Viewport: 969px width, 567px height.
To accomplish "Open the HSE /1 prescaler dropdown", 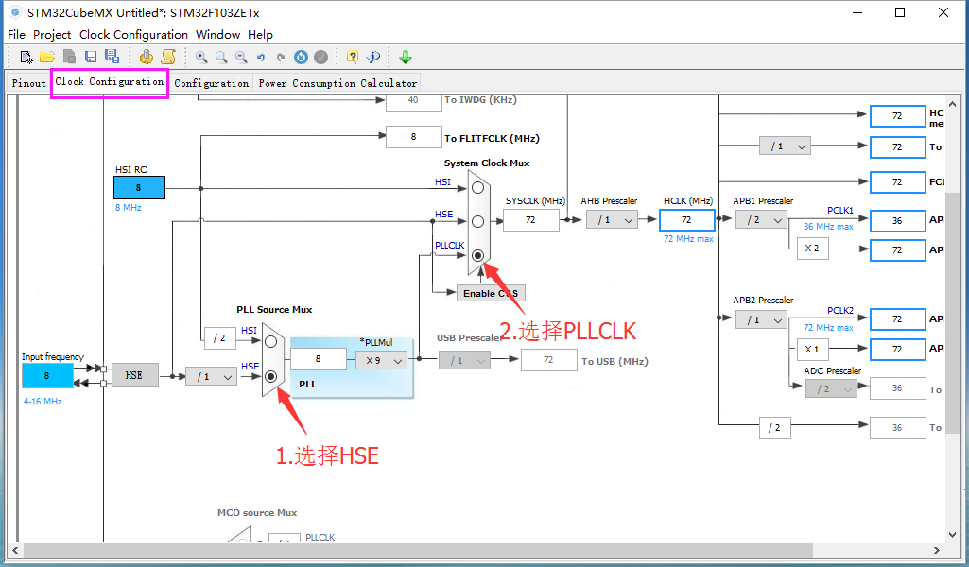I will pyautogui.click(x=212, y=376).
